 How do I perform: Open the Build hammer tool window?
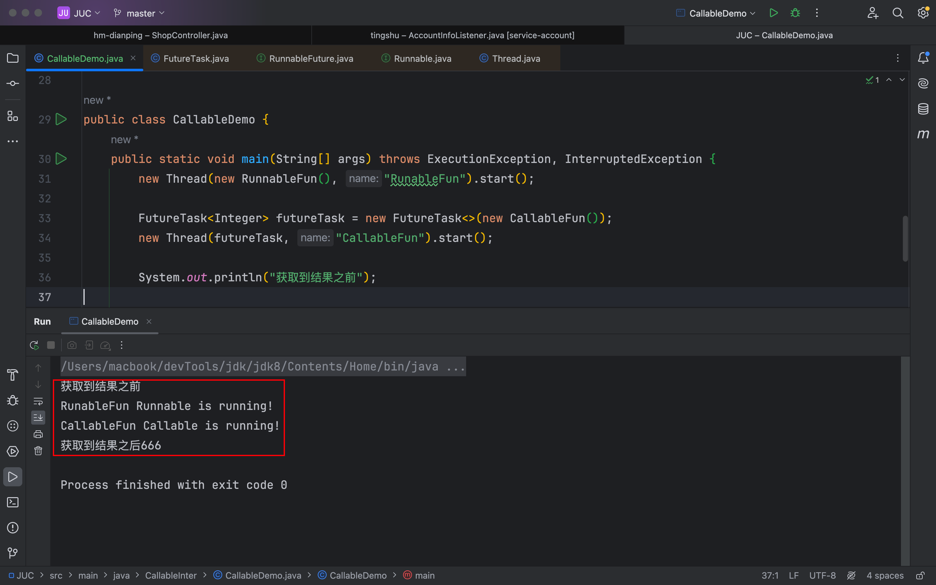tap(13, 375)
